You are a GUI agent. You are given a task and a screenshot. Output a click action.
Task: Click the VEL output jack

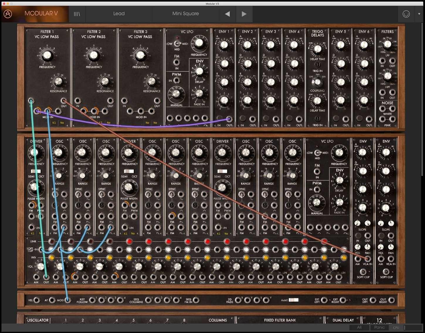point(37,300)
